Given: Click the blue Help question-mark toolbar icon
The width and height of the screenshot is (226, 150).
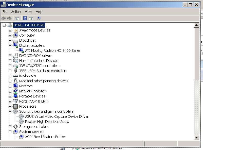Looking at the screenshot, I should point(25,18).
